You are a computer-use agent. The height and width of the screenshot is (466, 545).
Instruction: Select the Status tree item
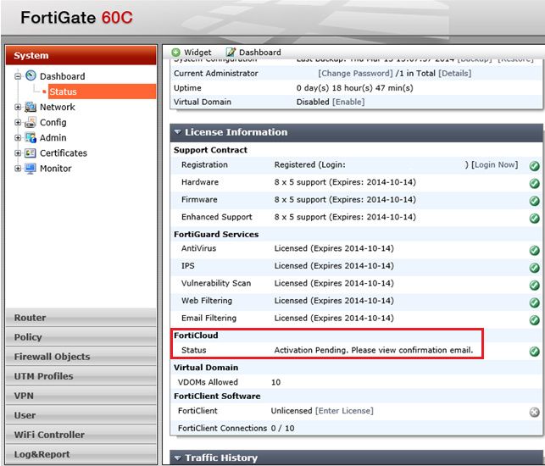[102, 92]
